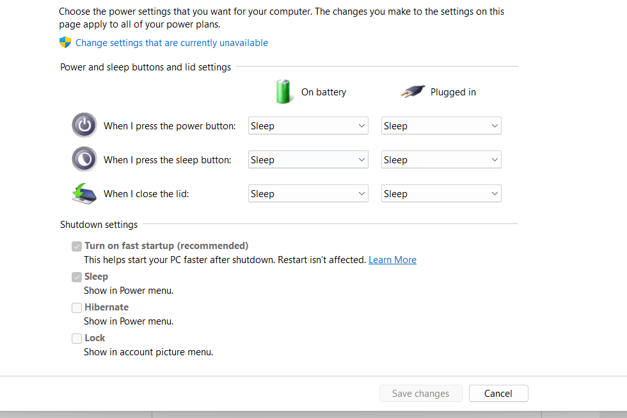This screenshot has width=627, height=418.
Task: Click the power button icon
Action: tap(84, 125)
